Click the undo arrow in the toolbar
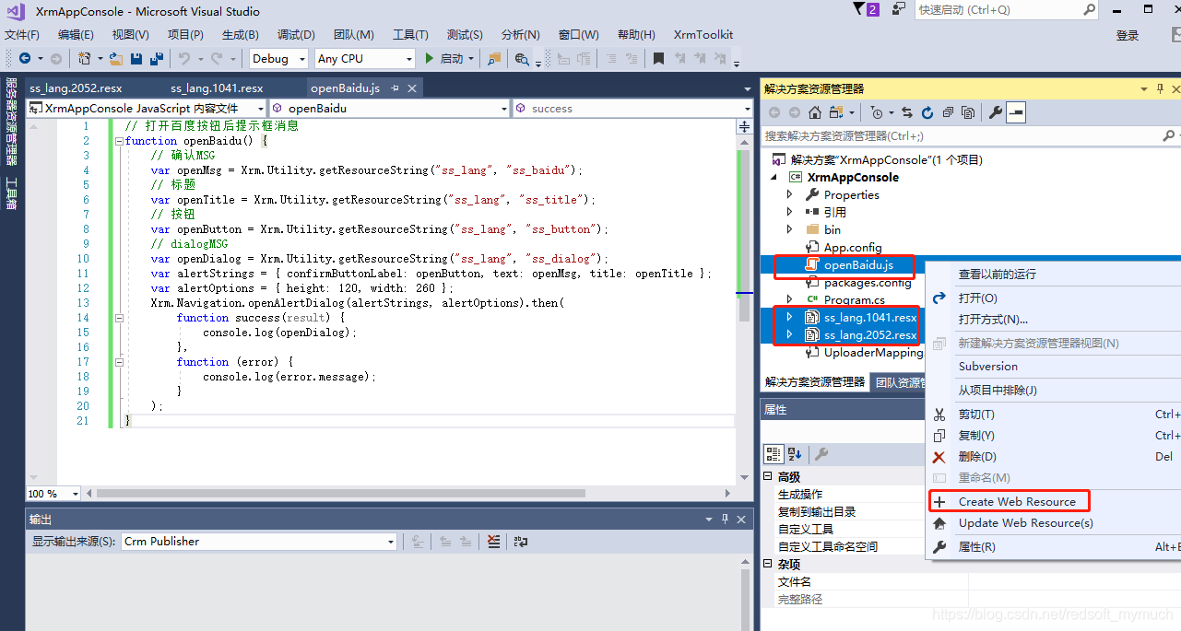 [x=183, y=58]
